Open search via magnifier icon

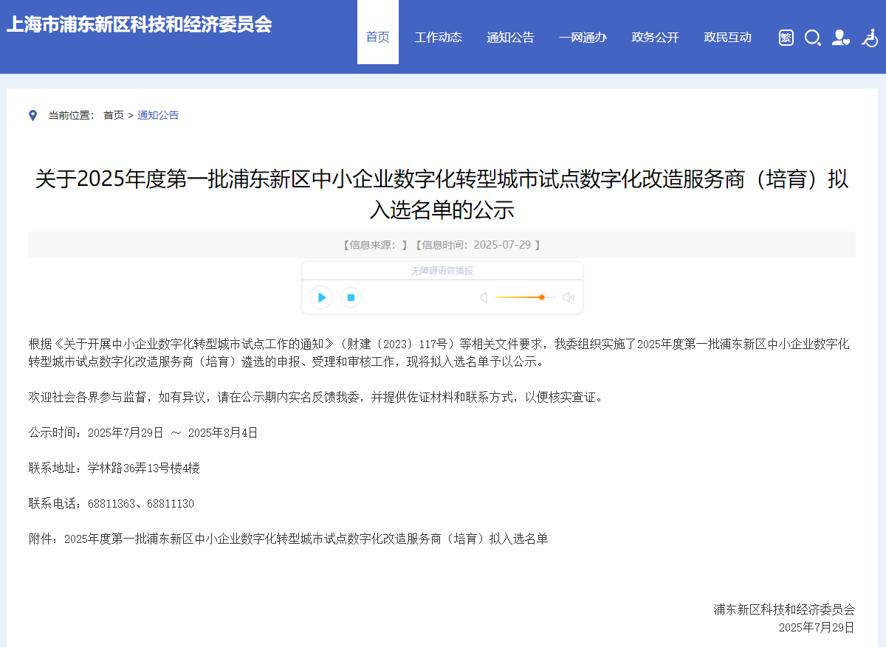pyautogui.click(x=812, y=38)
